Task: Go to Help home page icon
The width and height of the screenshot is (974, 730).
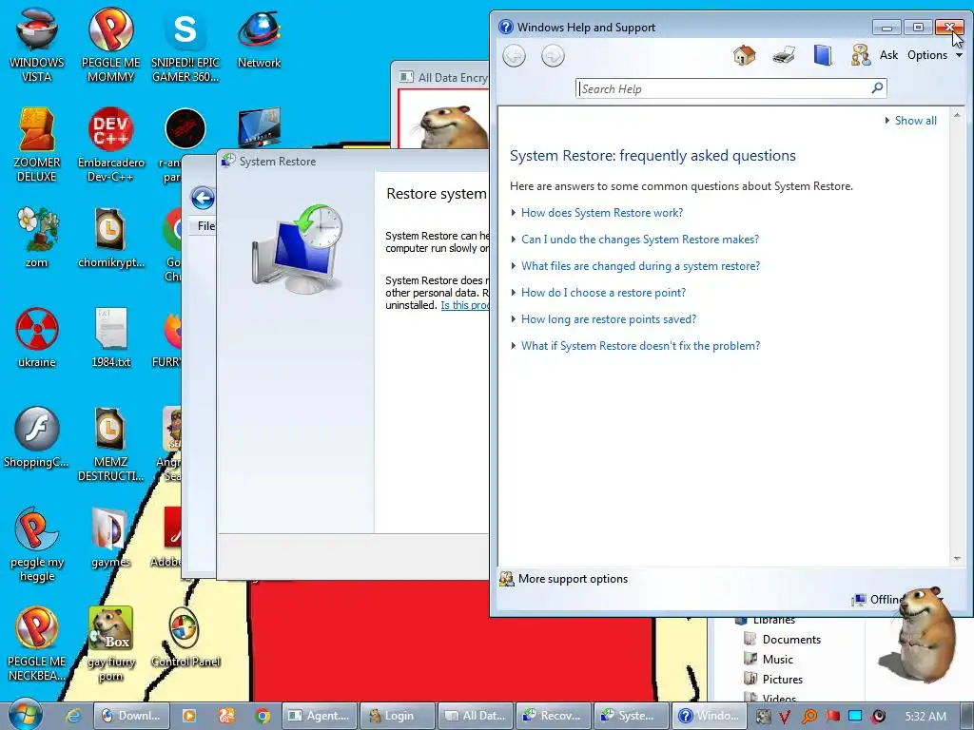Action: click(744, 55)
